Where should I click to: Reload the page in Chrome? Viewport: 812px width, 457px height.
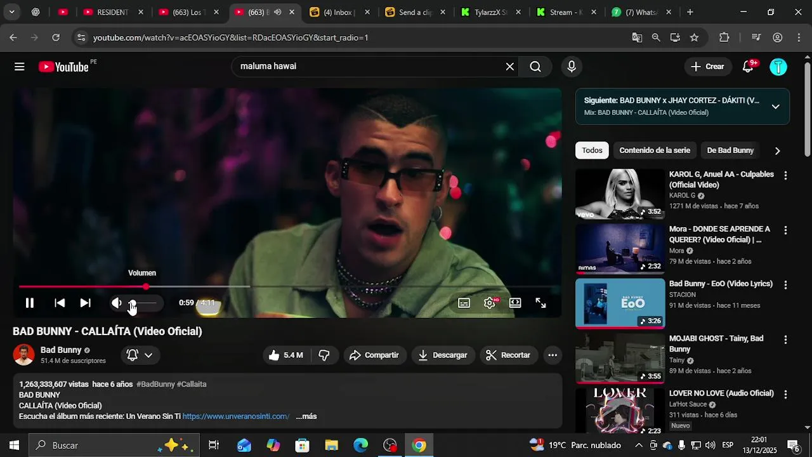[56, 37]
